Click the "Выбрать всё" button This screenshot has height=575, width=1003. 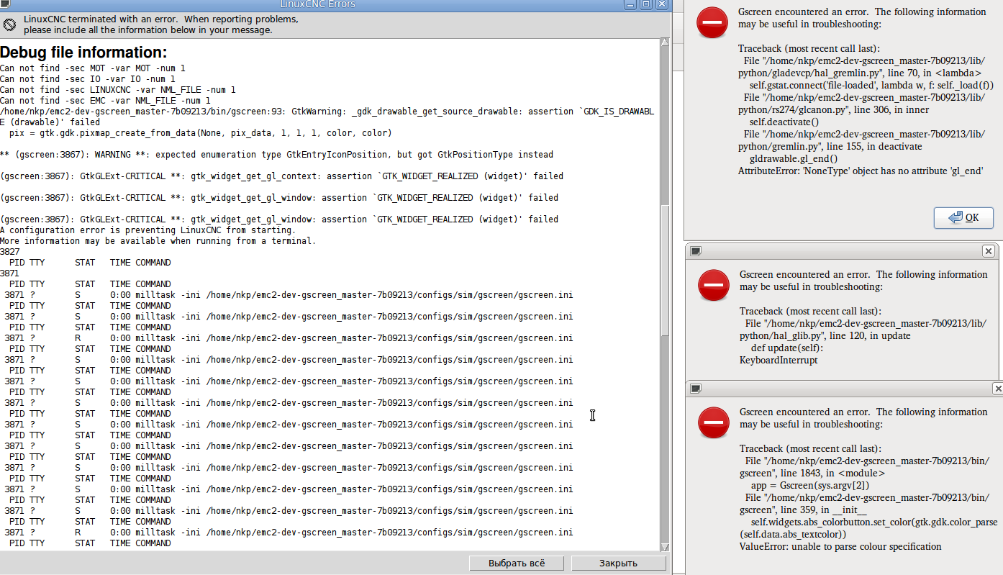point(517,563)
